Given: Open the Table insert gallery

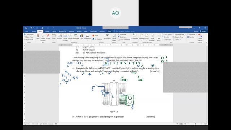Looking at the screenshot, I should coord(54,37).
